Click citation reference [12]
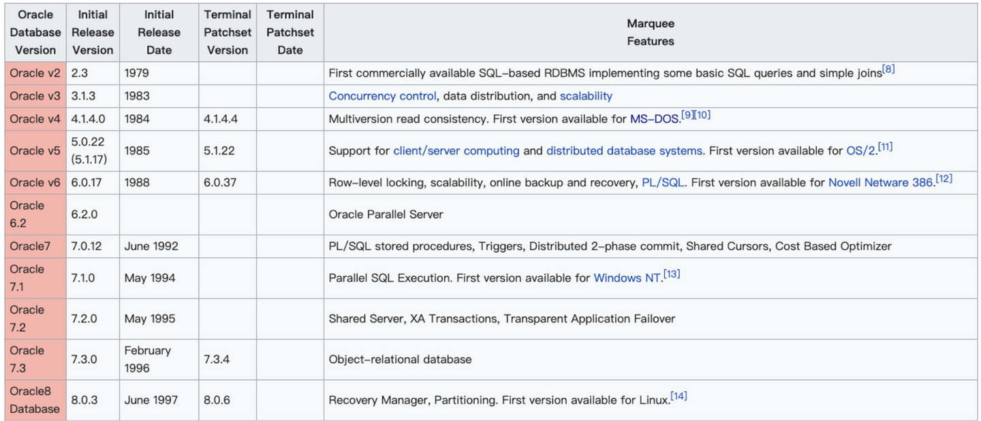 944,178
